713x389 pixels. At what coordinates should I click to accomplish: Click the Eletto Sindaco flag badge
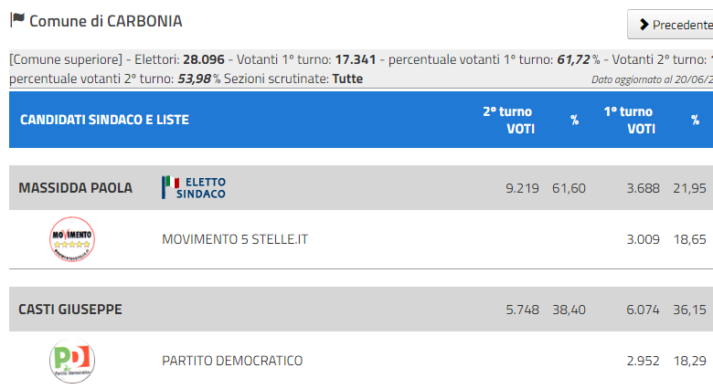(x=194, y=188)
